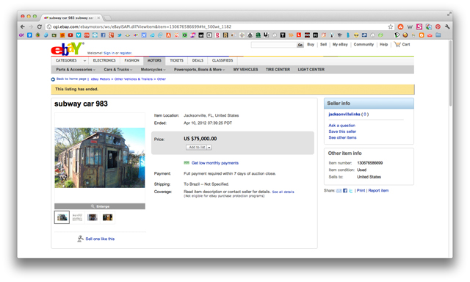Click Sell one like this link
The height and width of the screenshot is (282, 470).
pos(100,239)
